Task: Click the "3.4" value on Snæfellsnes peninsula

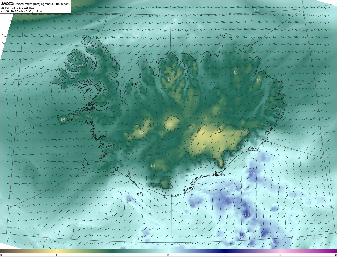Action: [63, 120]
